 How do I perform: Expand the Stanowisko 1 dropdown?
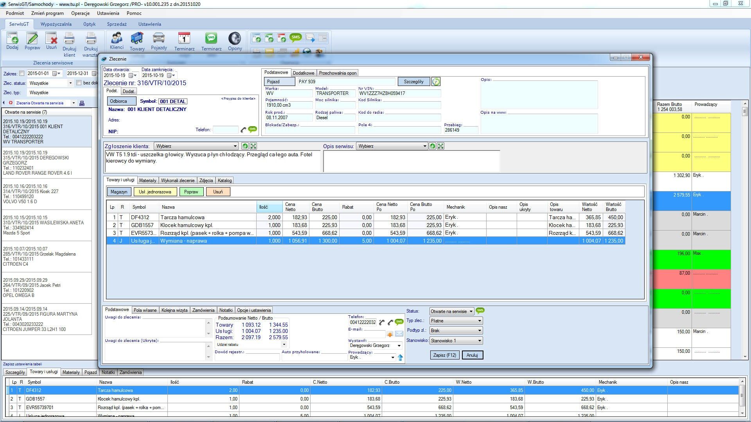(x=479, y=341)
